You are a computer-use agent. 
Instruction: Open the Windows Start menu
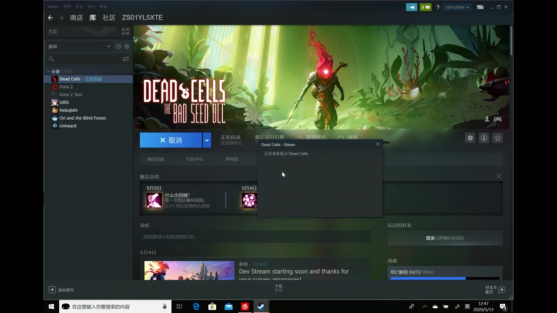(51, 306)
